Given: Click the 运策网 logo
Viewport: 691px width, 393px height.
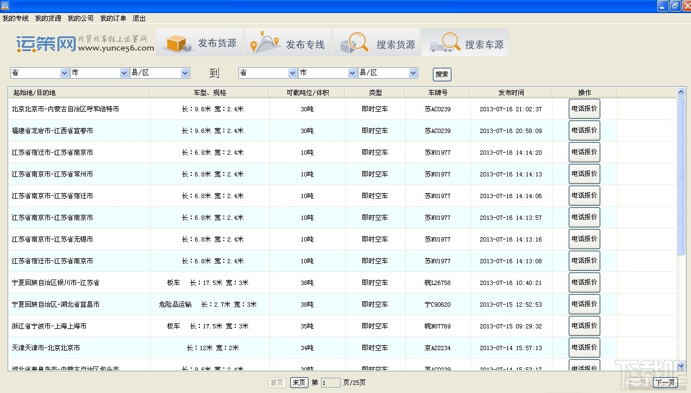Looking at the screenshot, I should click(85, 43).
